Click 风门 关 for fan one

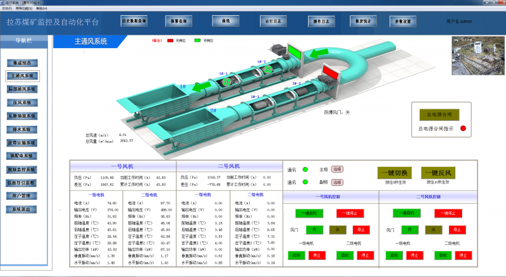click(x=338, y=230)
